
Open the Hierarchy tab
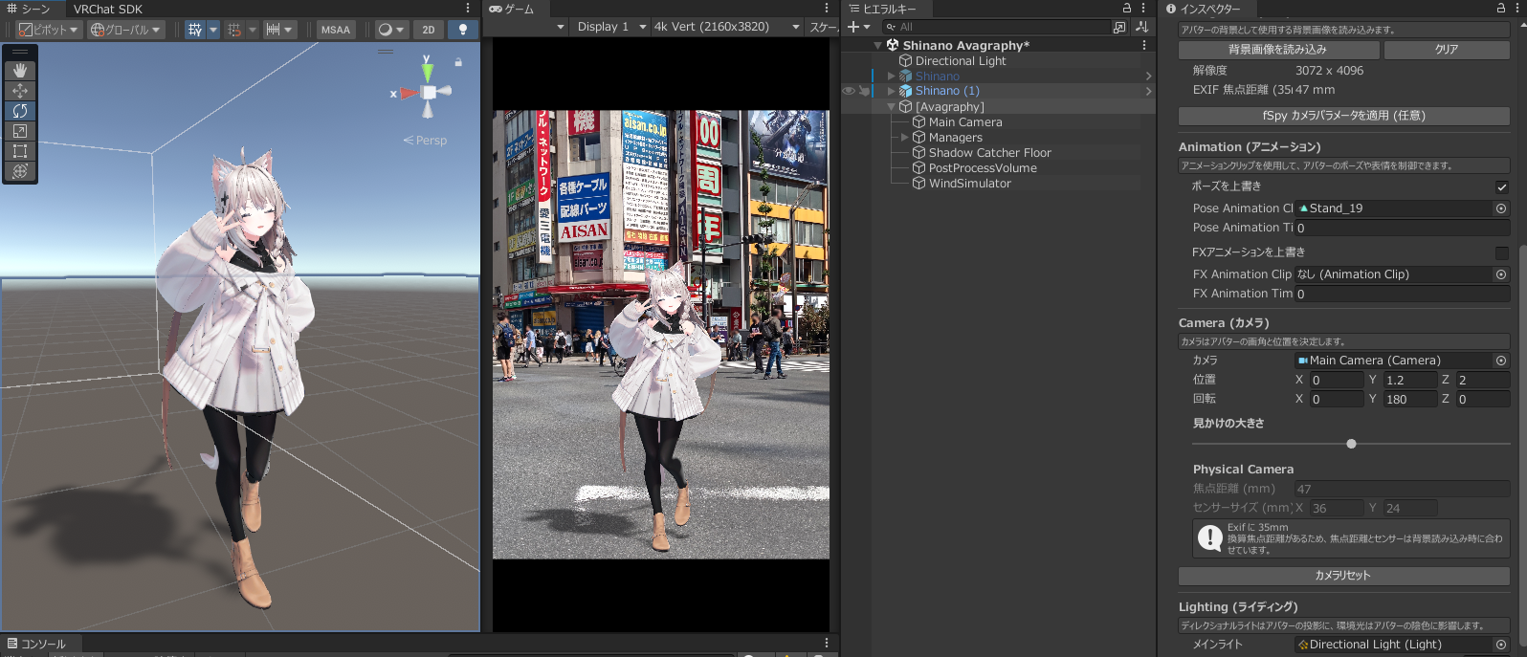click(x=883, y=9)
